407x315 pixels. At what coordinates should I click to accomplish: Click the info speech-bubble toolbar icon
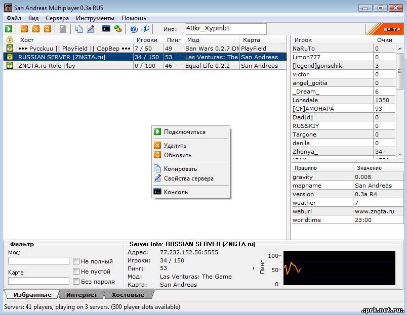pos(146,29)
